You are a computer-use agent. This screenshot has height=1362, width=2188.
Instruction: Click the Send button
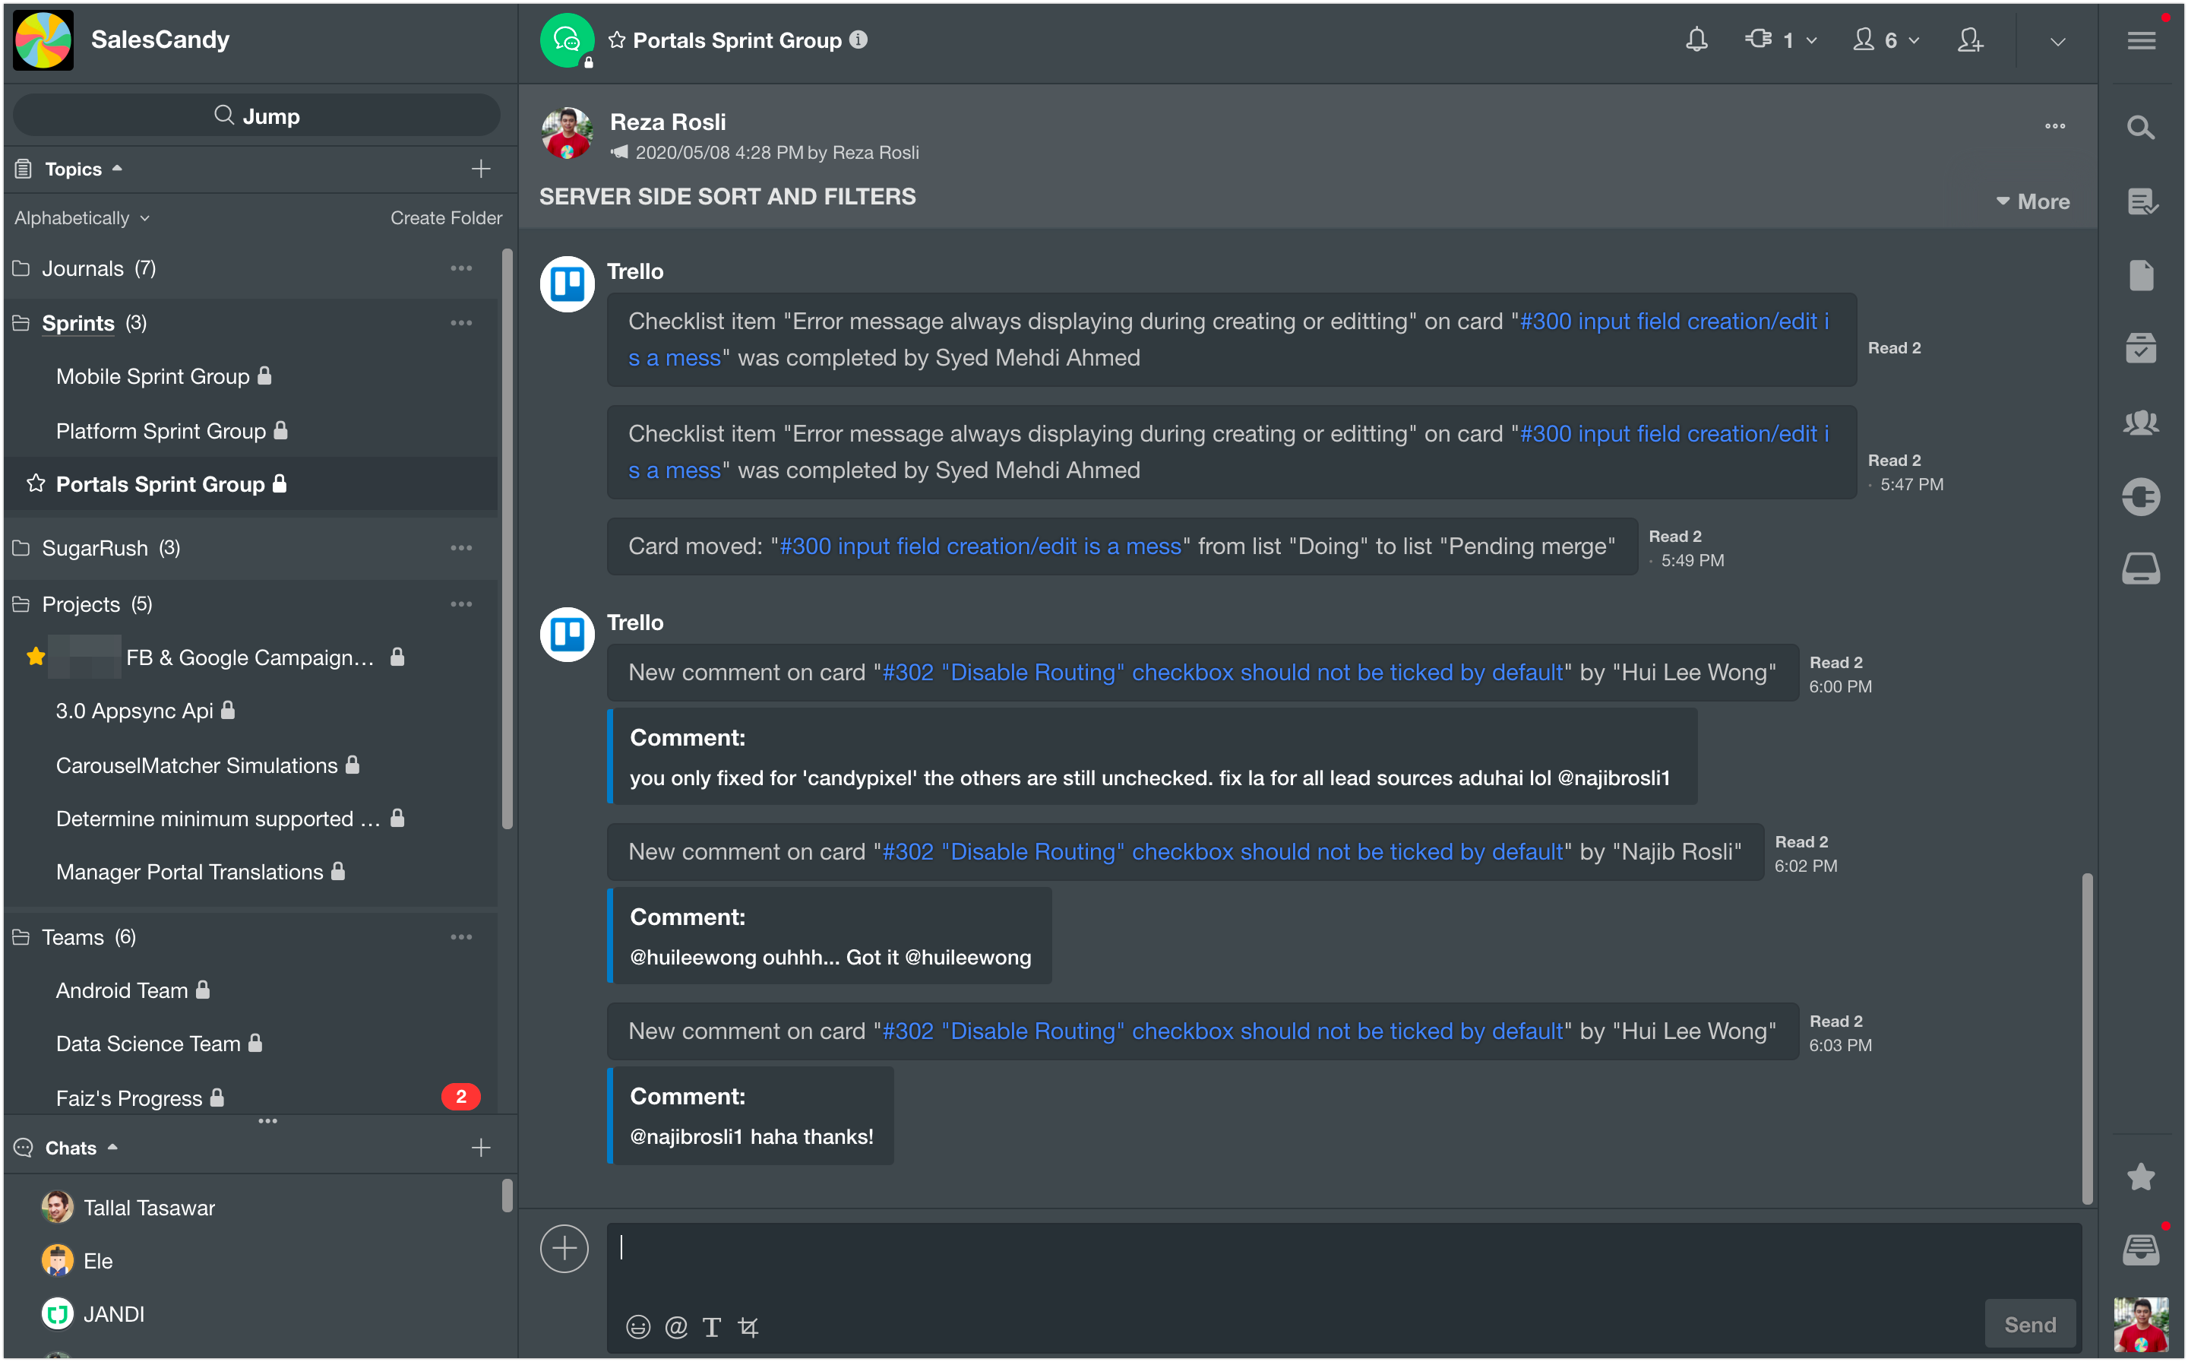[2029, 1324]
